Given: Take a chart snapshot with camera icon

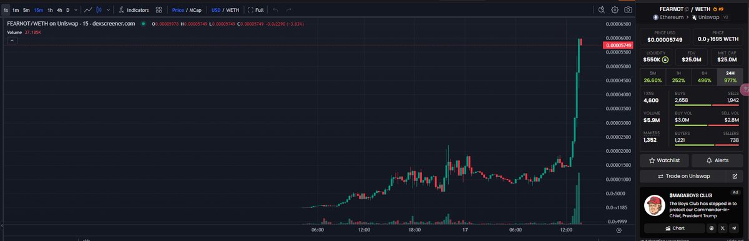Looking at the screenshot, I should 628,10.
